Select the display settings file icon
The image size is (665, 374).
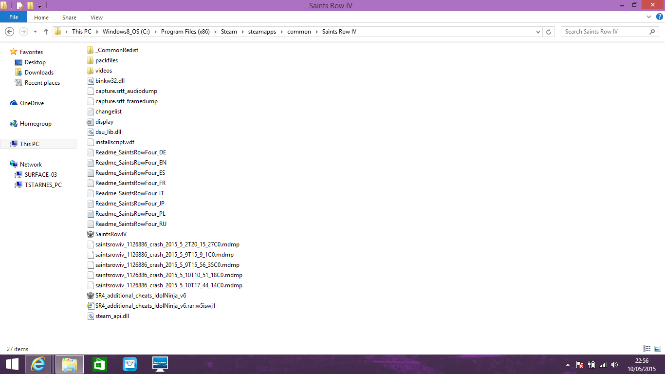[x=90, y=122]
